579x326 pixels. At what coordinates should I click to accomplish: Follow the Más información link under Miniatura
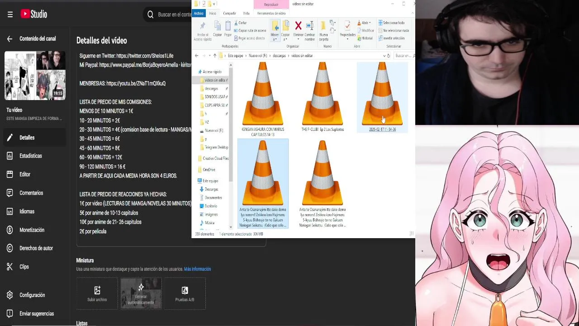(x=197, y=269)
